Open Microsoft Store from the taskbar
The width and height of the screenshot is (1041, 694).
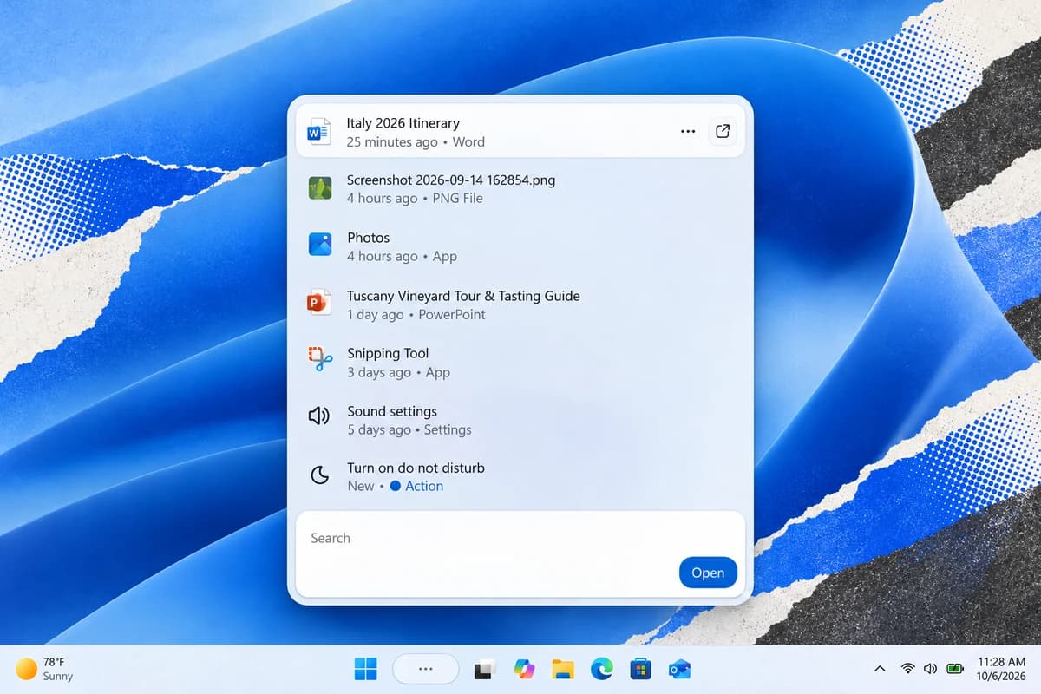pyautogui.click(x=640, y=669)
